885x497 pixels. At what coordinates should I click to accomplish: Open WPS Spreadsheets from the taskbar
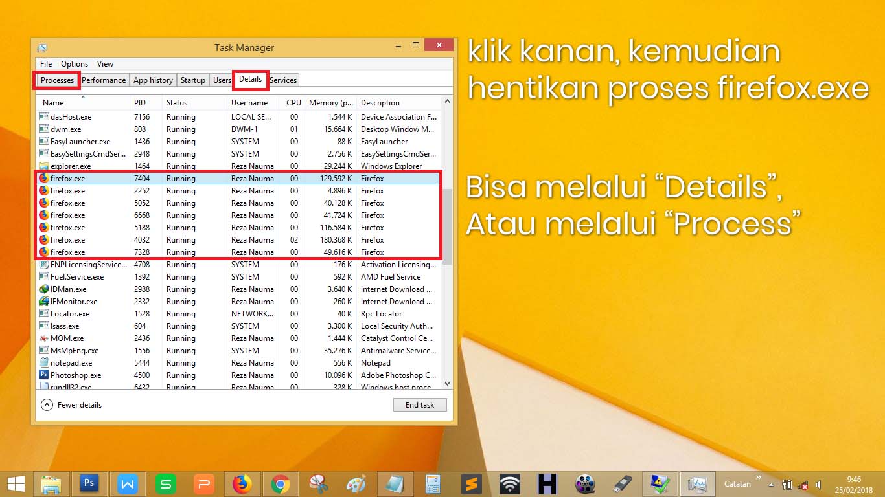166,483
